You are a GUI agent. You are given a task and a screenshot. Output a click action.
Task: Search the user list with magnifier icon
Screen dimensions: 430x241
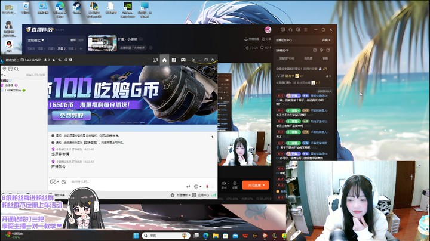17,69
